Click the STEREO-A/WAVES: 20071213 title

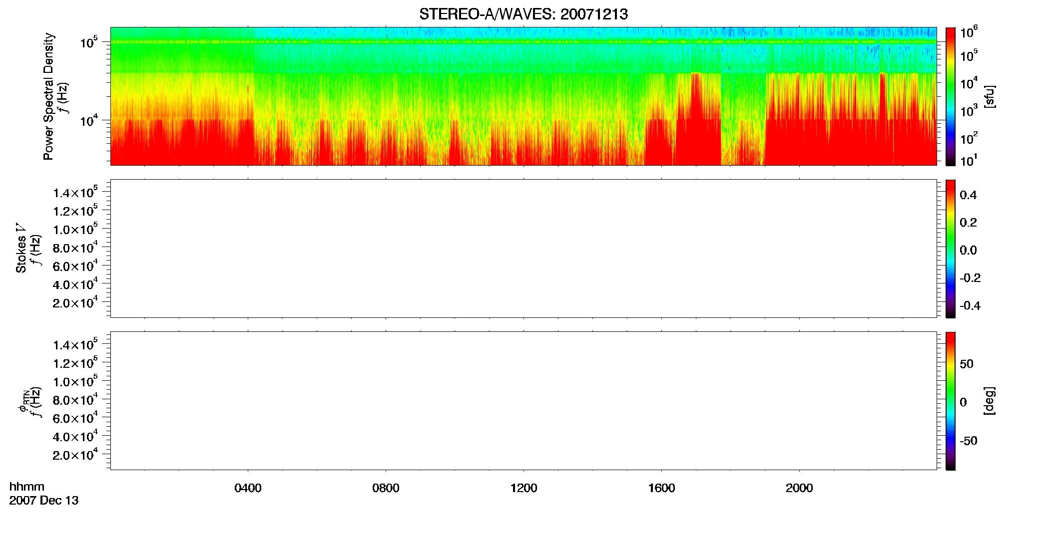tap(523, 14)
